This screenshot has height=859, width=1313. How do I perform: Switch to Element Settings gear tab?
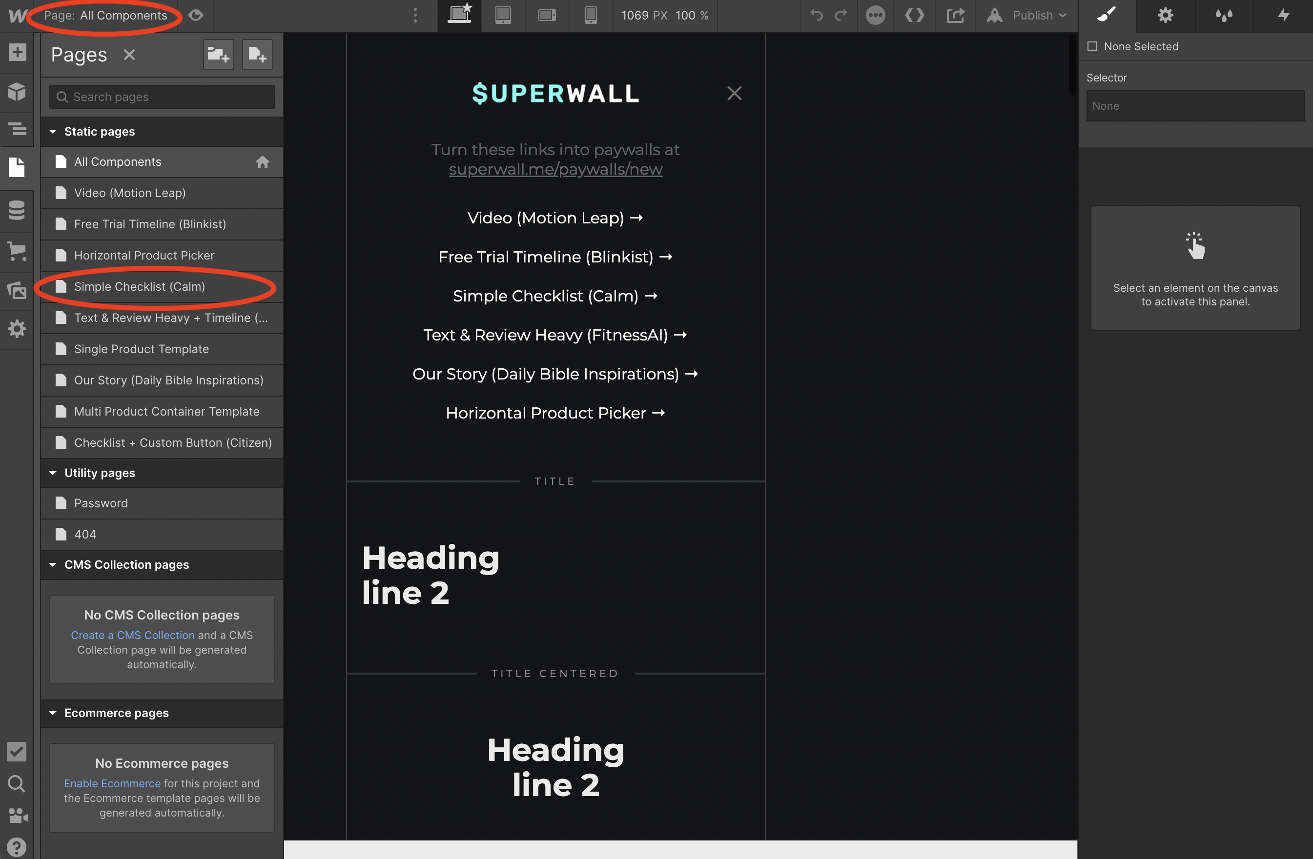click(1165, 16)
